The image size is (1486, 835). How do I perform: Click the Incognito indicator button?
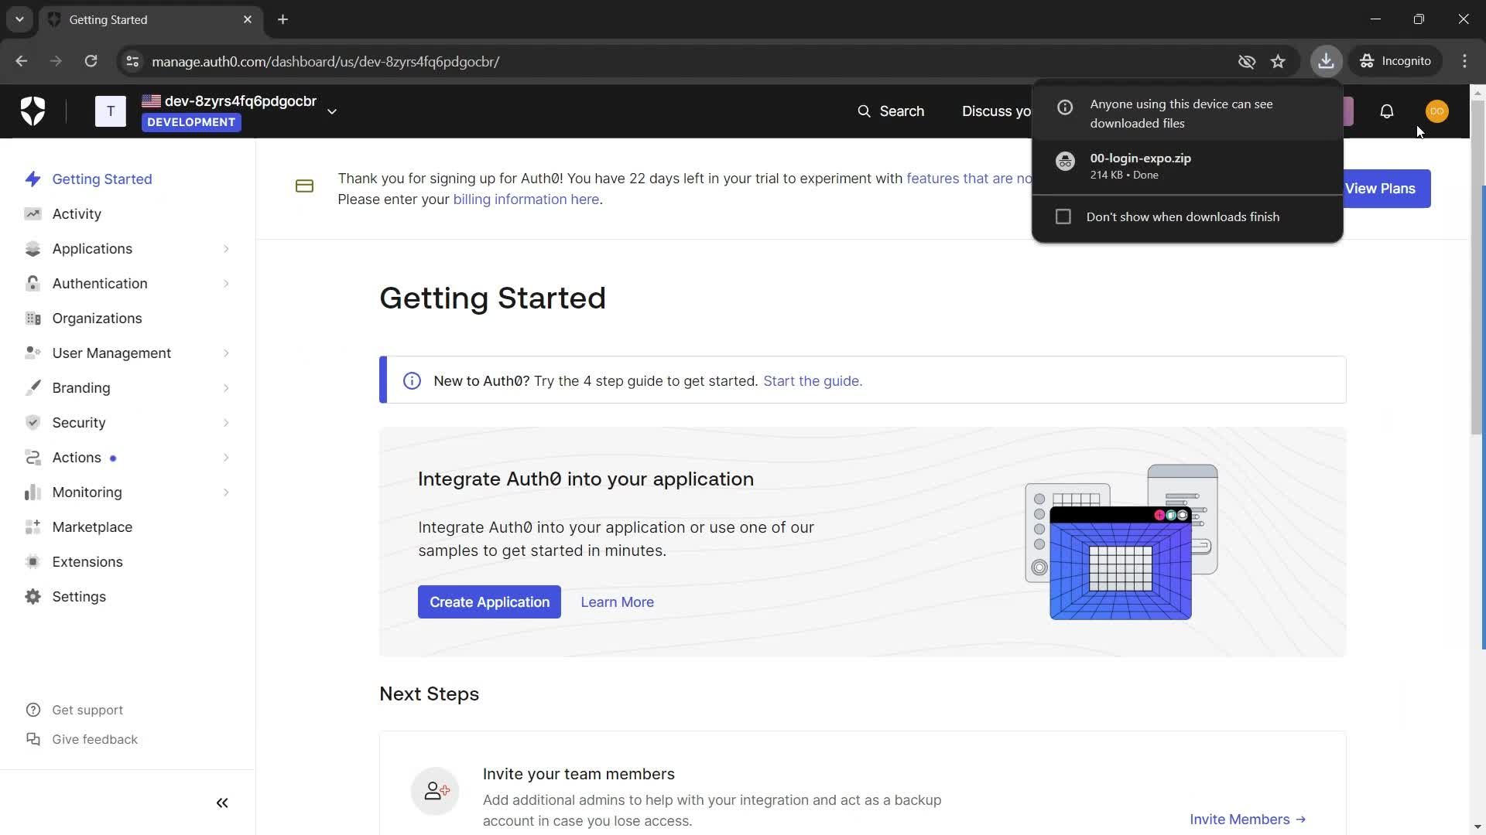coord(1396,61)
